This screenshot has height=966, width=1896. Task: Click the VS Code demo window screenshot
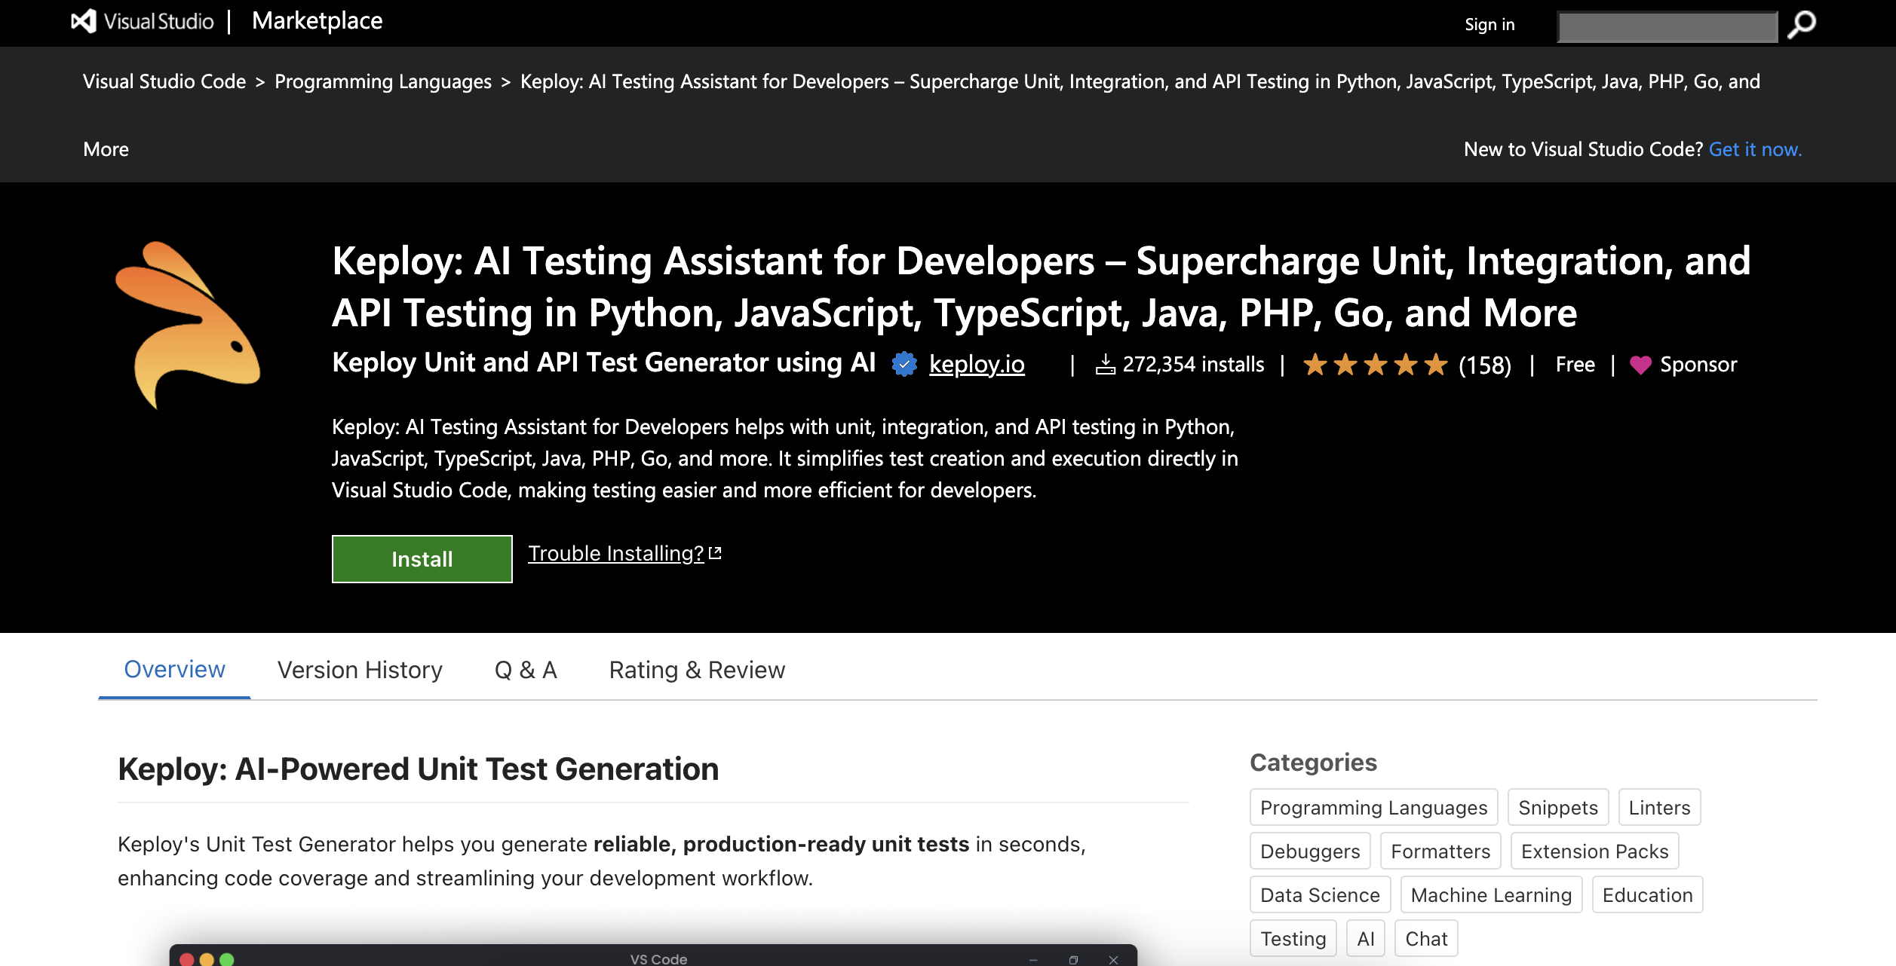click(653, 955)
